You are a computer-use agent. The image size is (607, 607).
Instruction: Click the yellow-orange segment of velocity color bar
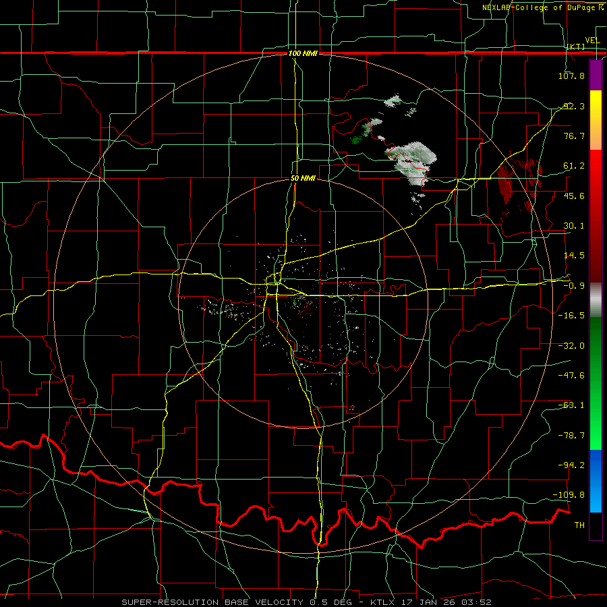(x=596, y=120)
